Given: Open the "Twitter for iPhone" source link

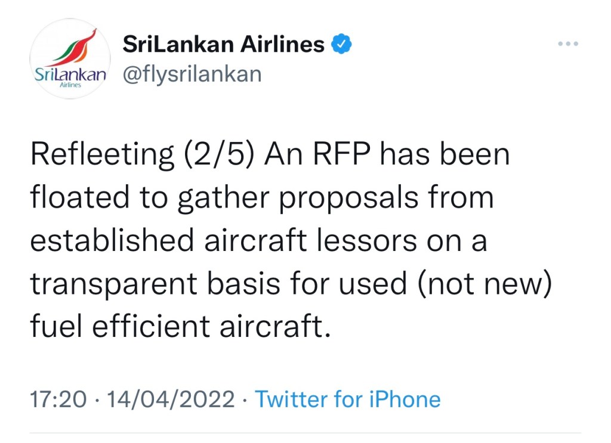Looking at the screenshot, I should [x=348, y=399].
